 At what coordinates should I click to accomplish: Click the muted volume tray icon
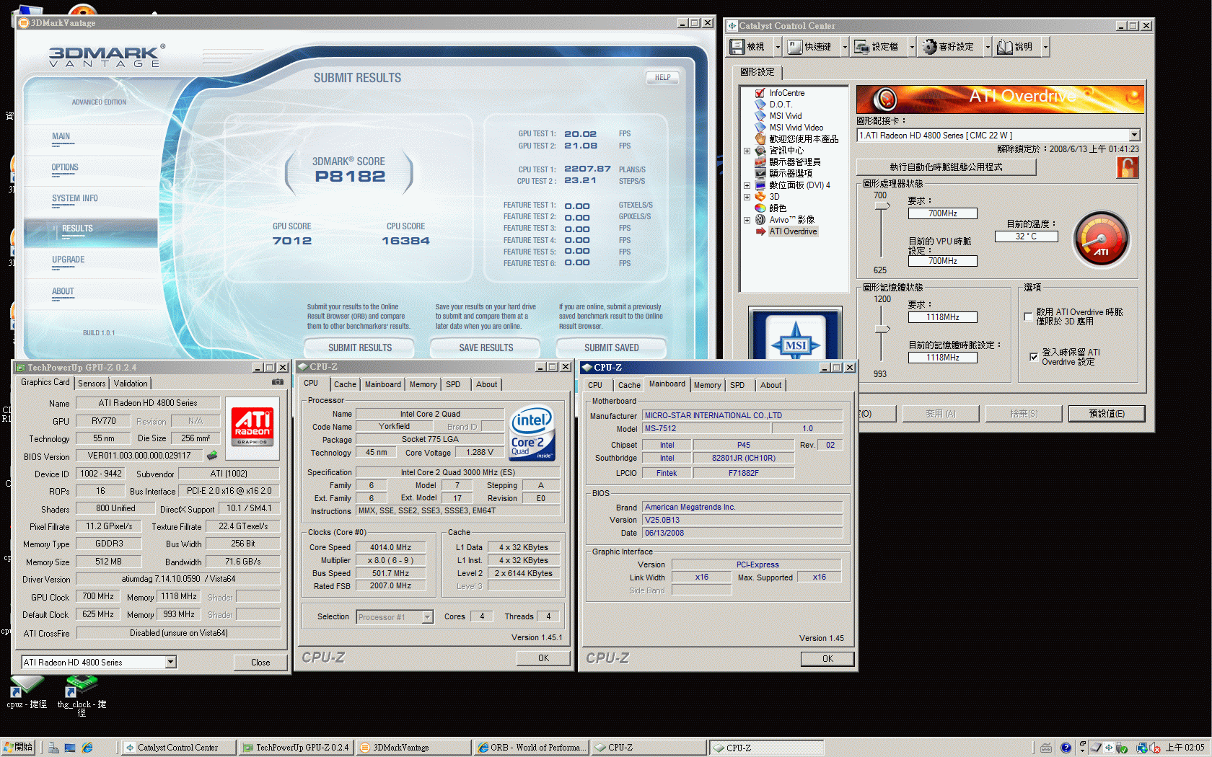coord(1155,748)
